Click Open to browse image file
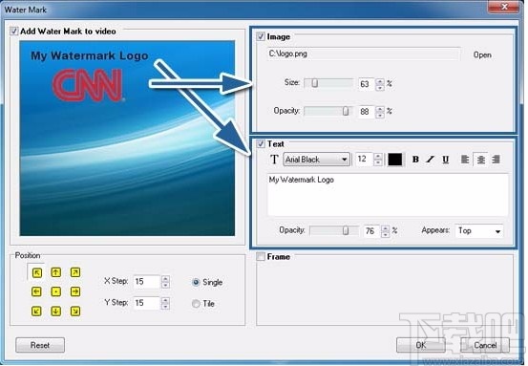The width and height of the screenshot is (528, 366). 482,54
